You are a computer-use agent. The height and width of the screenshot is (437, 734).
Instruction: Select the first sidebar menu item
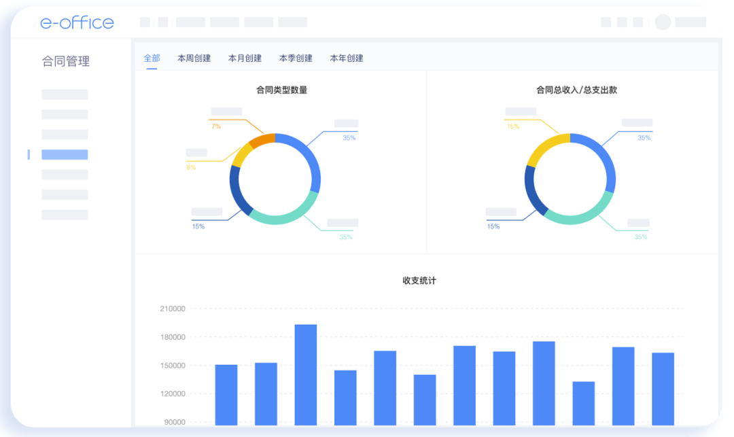65,94
